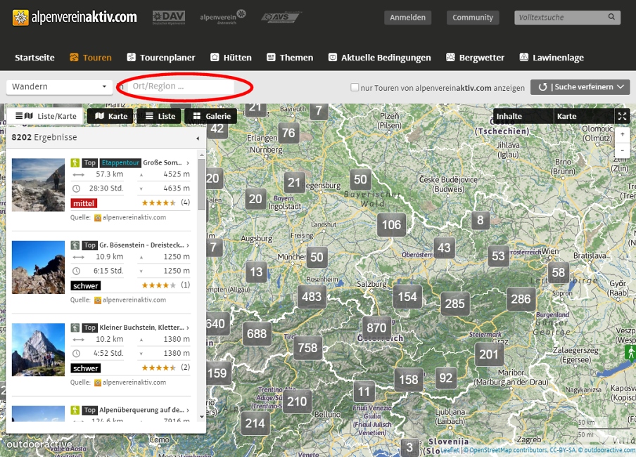Open map cluster marker 53
This screenshot has height=457, width=636.
[498, 256]
